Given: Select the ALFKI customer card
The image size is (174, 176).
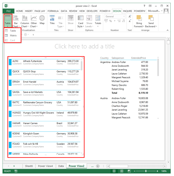Looking at the screenshot, I should tap(45, 62).
